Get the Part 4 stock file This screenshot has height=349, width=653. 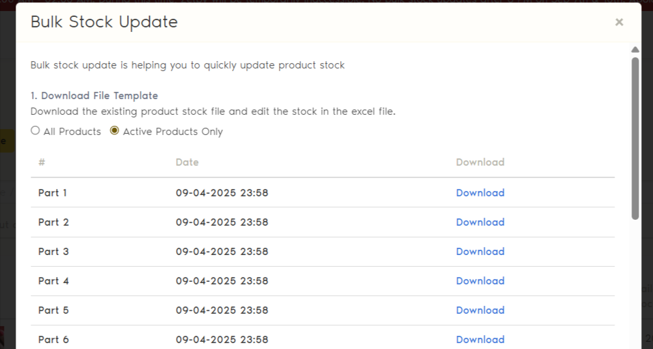[480, 281]
